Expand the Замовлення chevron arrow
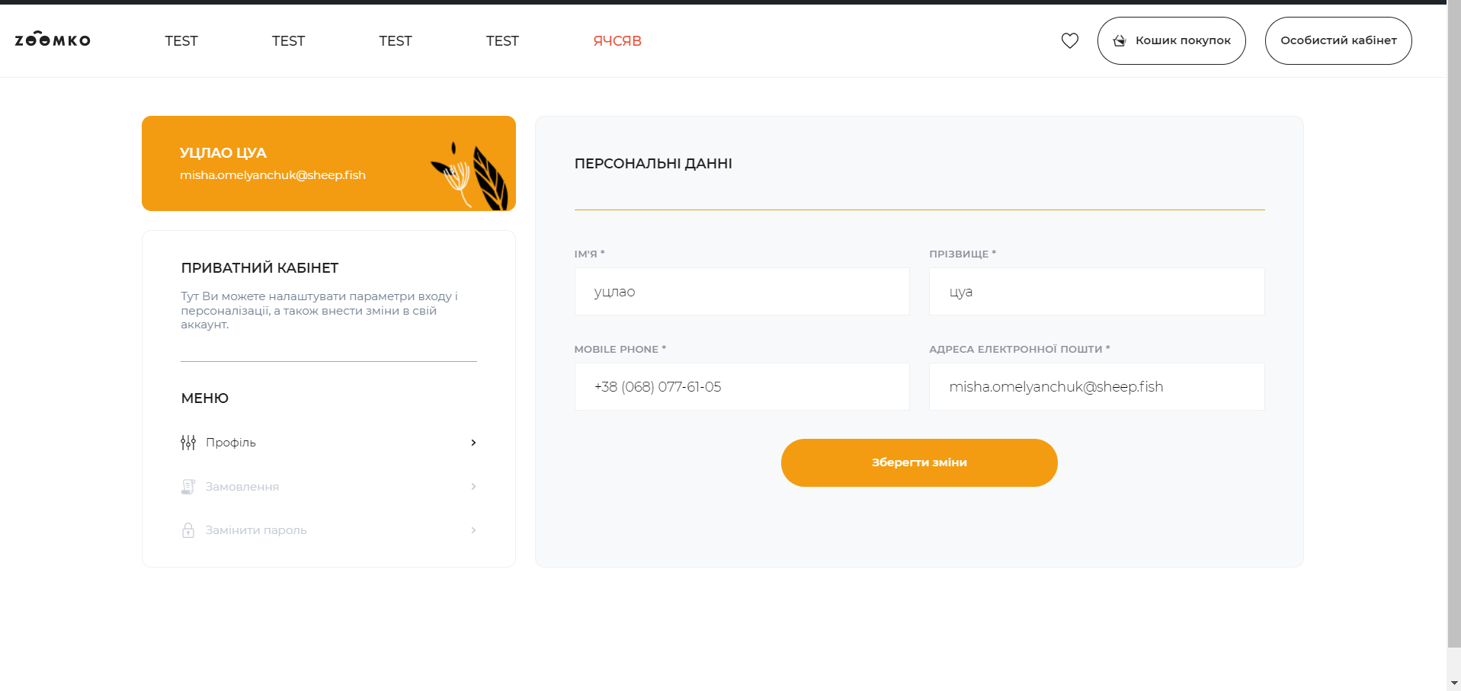 (473, 487)
